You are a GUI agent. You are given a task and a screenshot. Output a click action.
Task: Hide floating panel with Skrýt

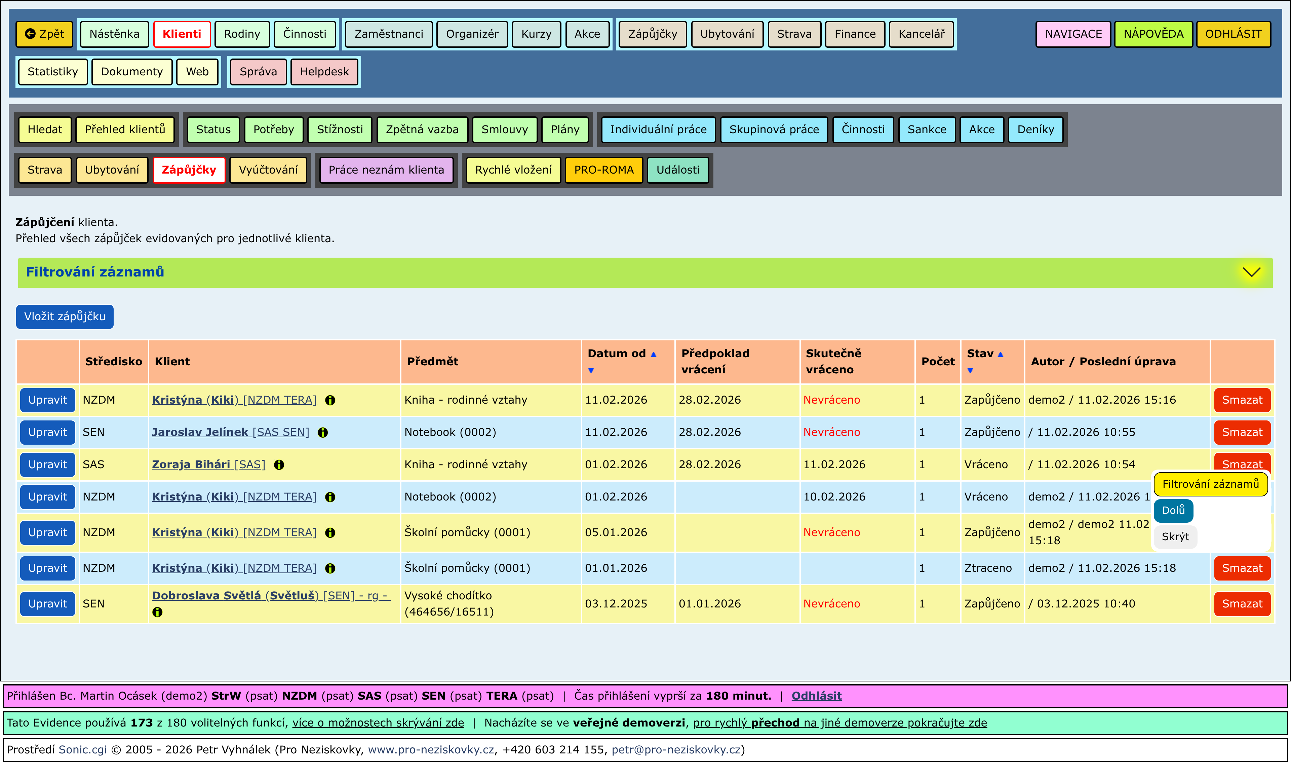1175,537
